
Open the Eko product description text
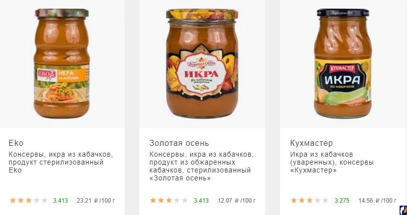[x=61, y=162]
